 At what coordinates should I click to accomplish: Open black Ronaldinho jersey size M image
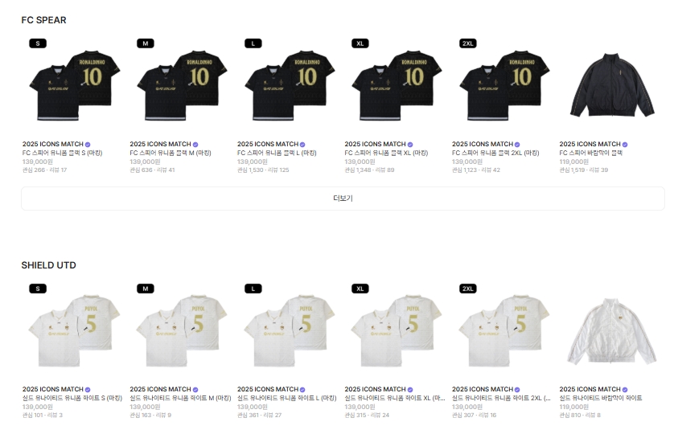(182, 85)
